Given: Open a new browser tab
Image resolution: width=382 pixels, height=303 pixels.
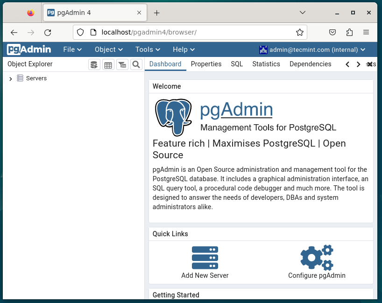Looking at the screenshot, I should click(157, 13).
